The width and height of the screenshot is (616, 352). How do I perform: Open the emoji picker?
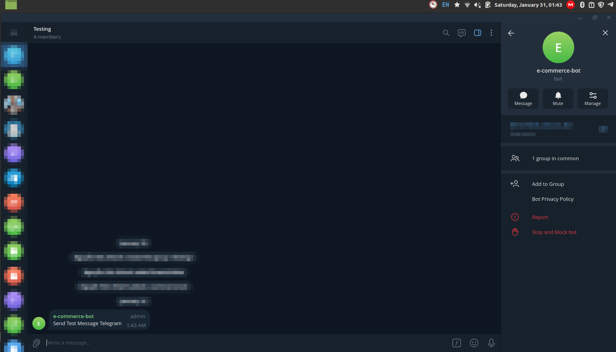click(x=474, y=343)
